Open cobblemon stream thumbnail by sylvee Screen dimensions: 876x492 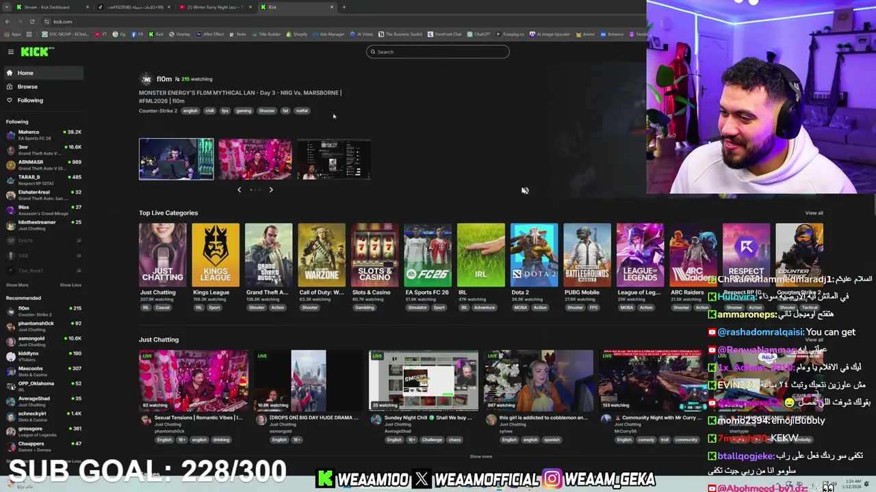(539, 381)
